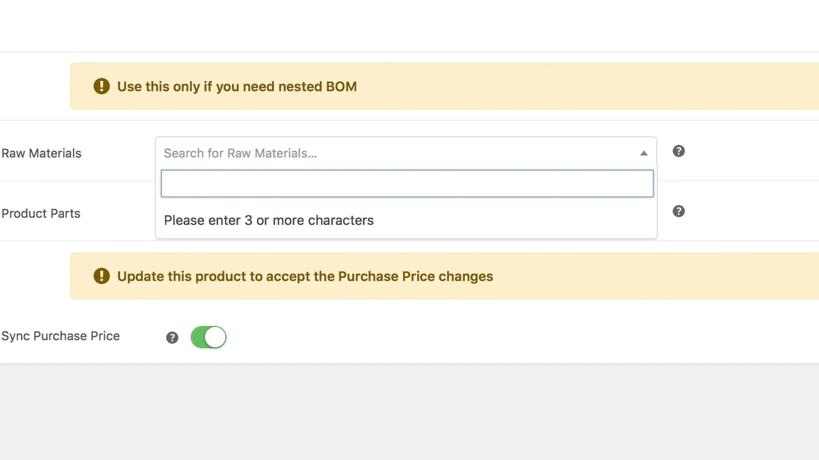Click the Purchase Price changes warning icon

102,276
